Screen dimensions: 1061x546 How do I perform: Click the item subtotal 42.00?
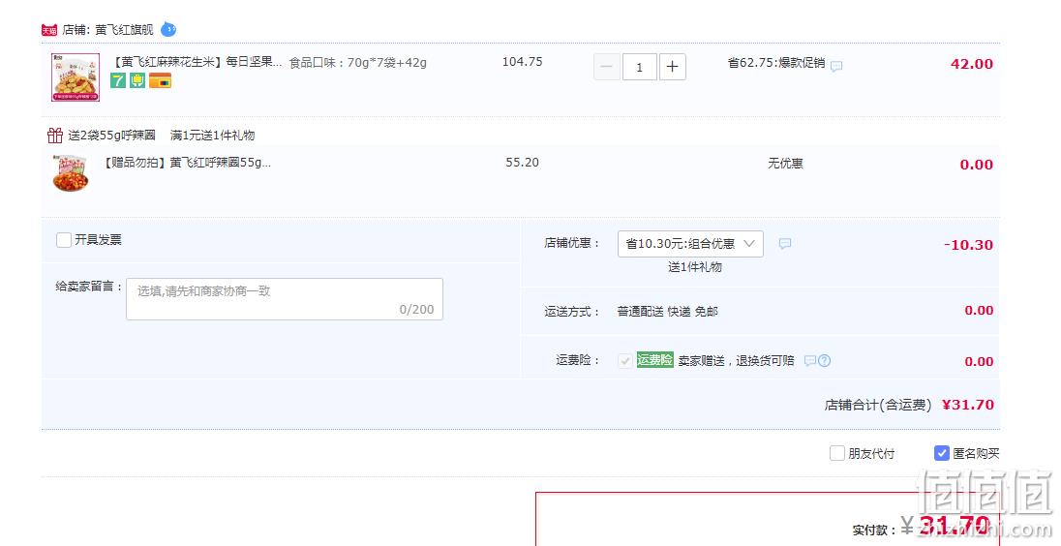pyautogui.click(x=972, y=64)
